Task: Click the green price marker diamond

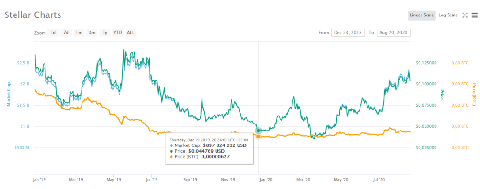Action: (x=258, y=131)
